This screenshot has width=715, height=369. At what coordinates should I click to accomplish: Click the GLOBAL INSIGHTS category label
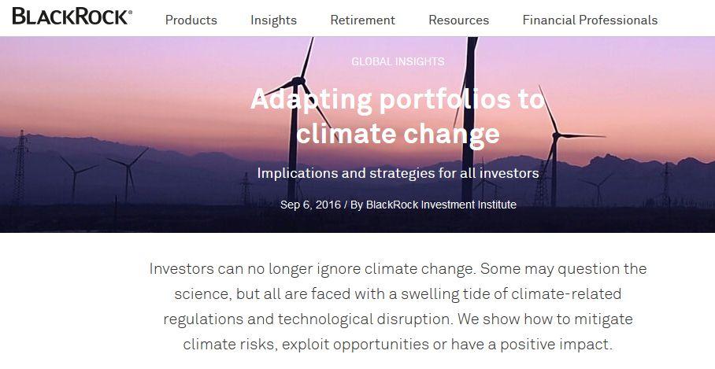[398, 61]
